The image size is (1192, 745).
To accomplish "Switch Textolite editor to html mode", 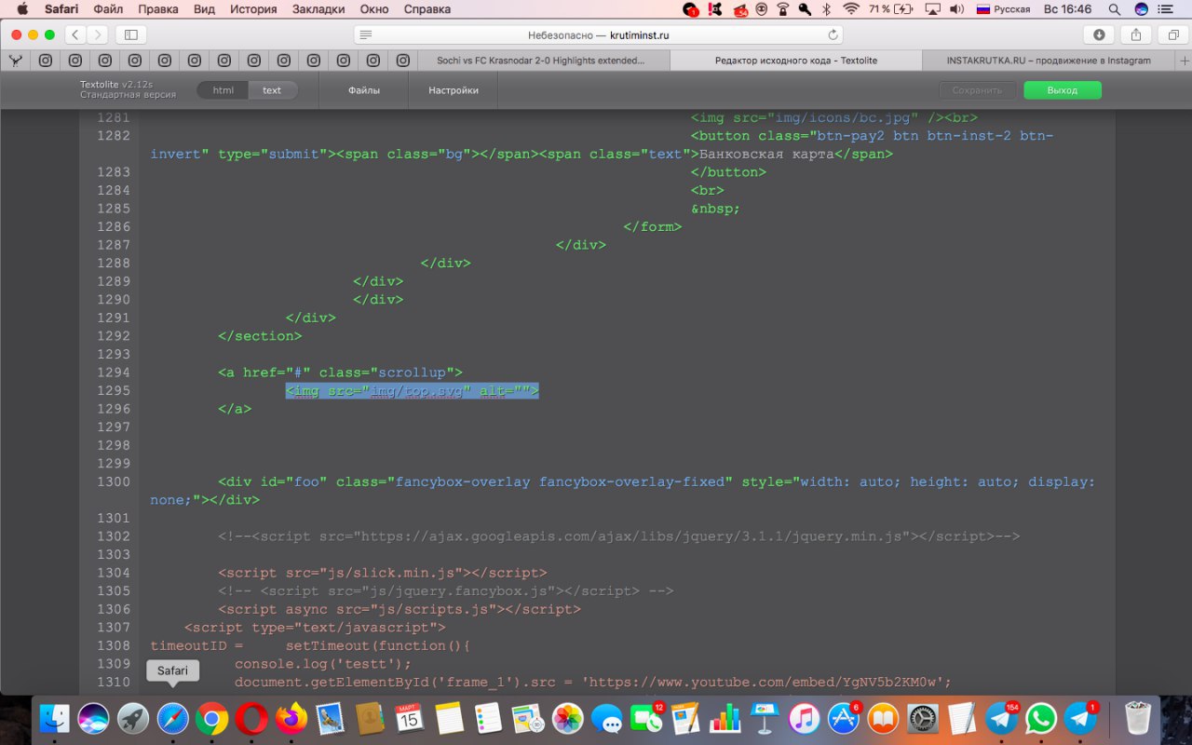I will [x=223, y=90].
